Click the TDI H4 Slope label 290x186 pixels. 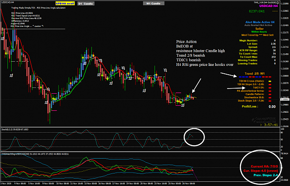point(251,84)
